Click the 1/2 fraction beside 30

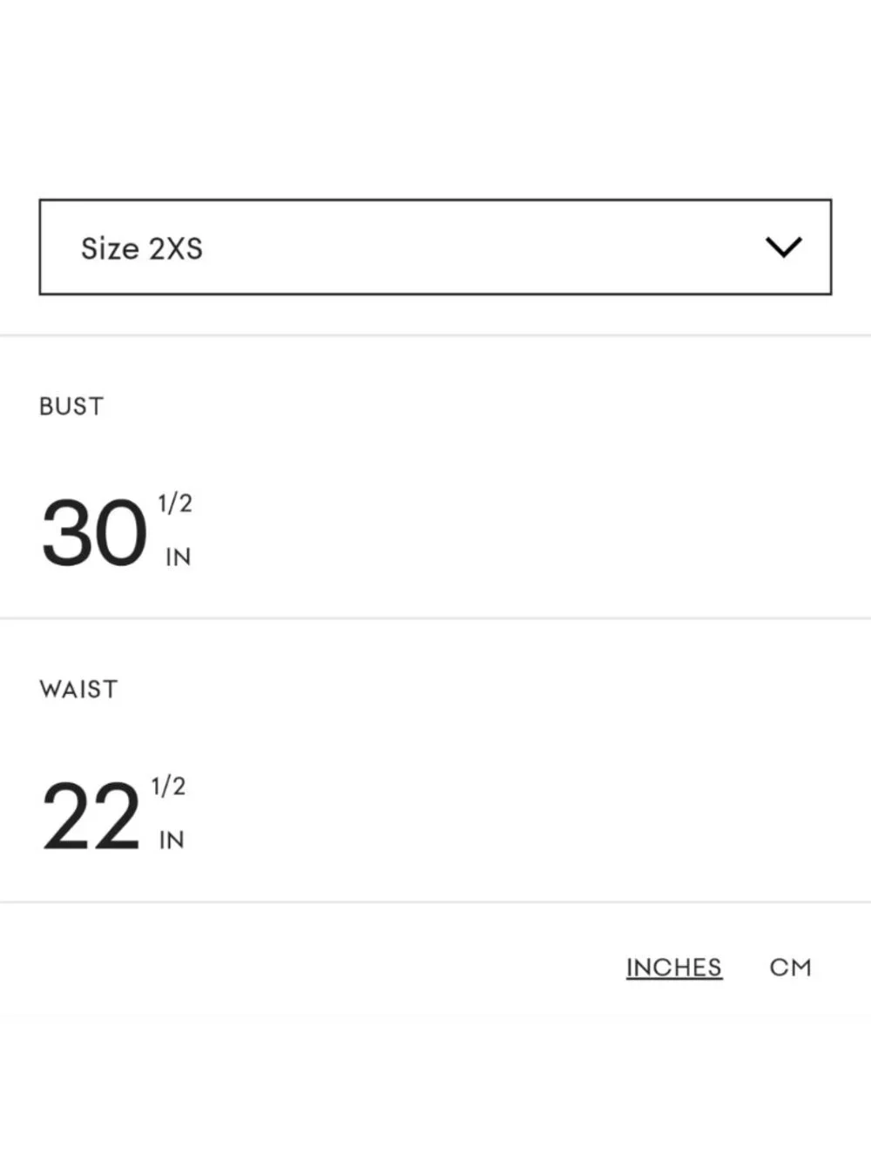[x=174, y=503]
